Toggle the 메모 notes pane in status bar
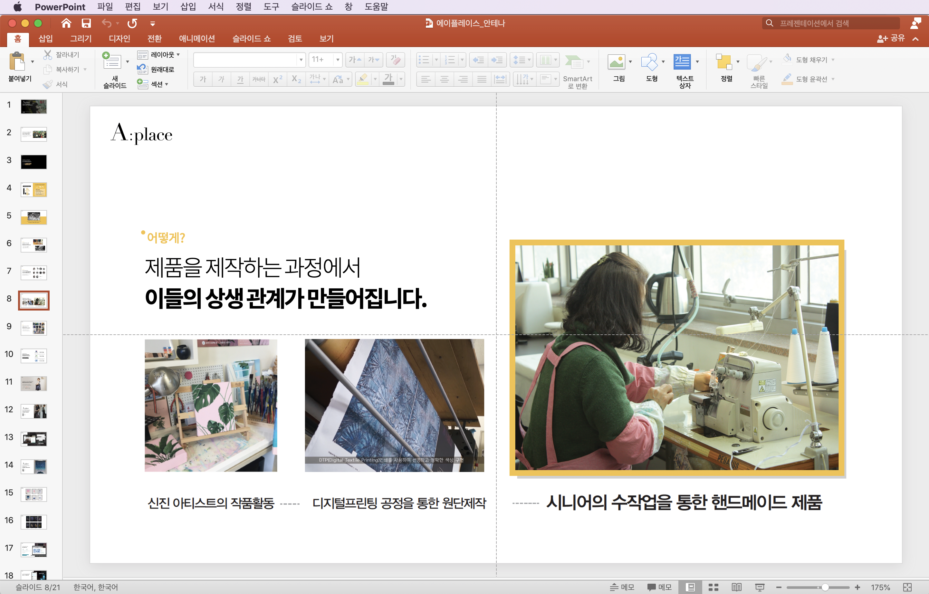Viewport: 929px width, 594px height. tap(622, 587)
